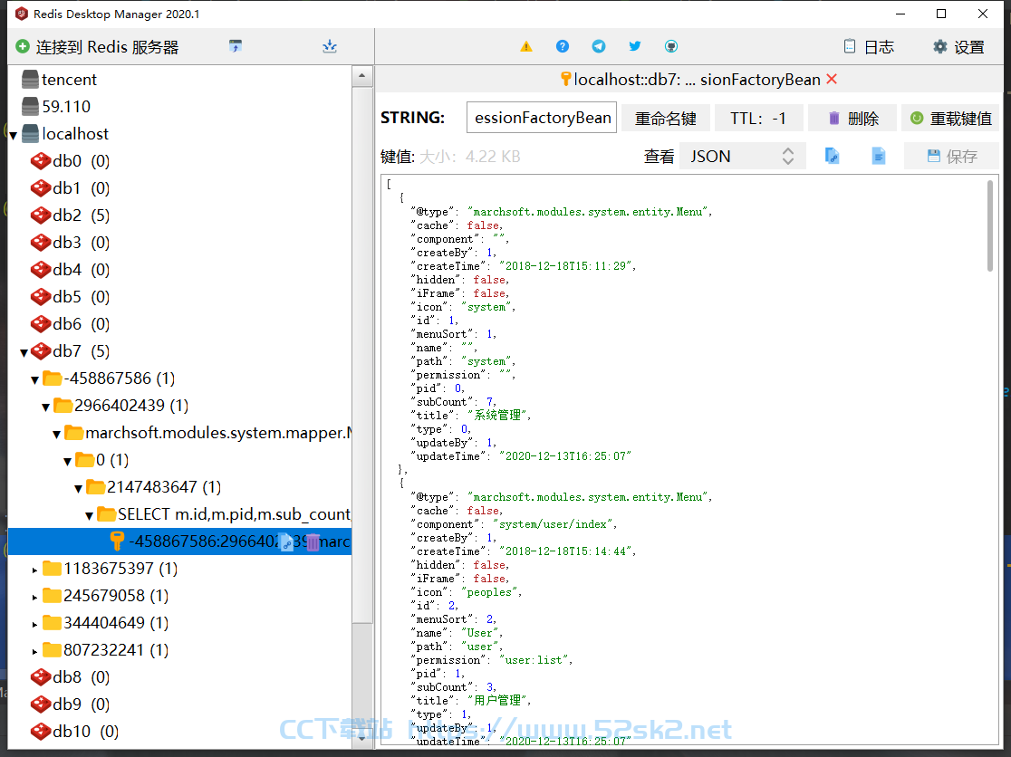Viewport: 1011px width, 757px height.
Task: Select the highlighted -458867586:29664 key row
Action: [179, 541]
